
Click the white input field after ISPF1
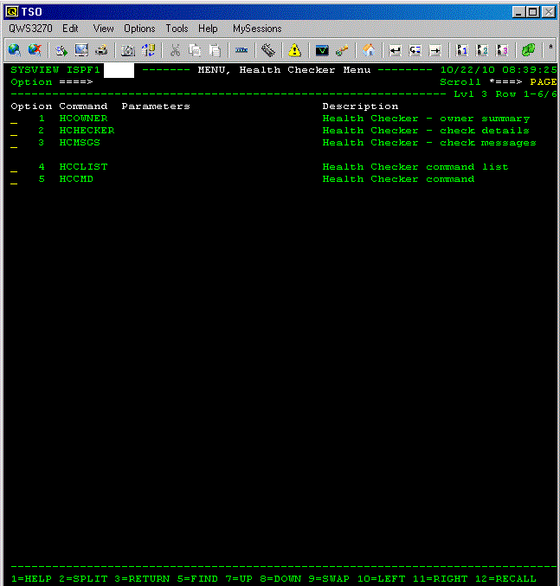[x=119, y=70]
